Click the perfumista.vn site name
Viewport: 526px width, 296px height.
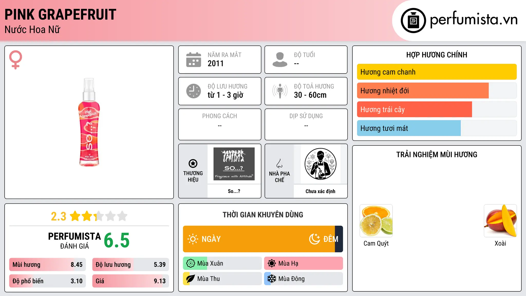pos(474,20)
